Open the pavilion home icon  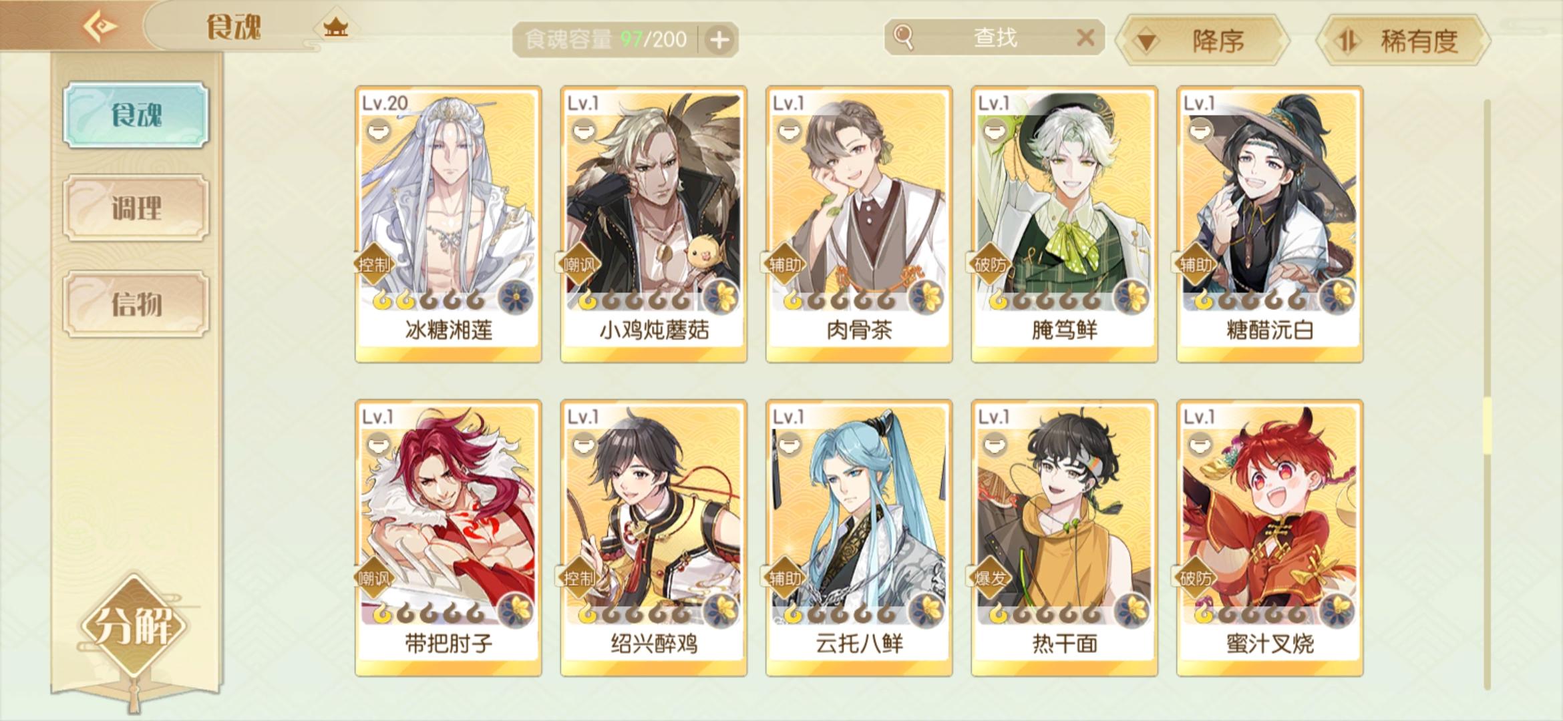click(x=335, y=27)
